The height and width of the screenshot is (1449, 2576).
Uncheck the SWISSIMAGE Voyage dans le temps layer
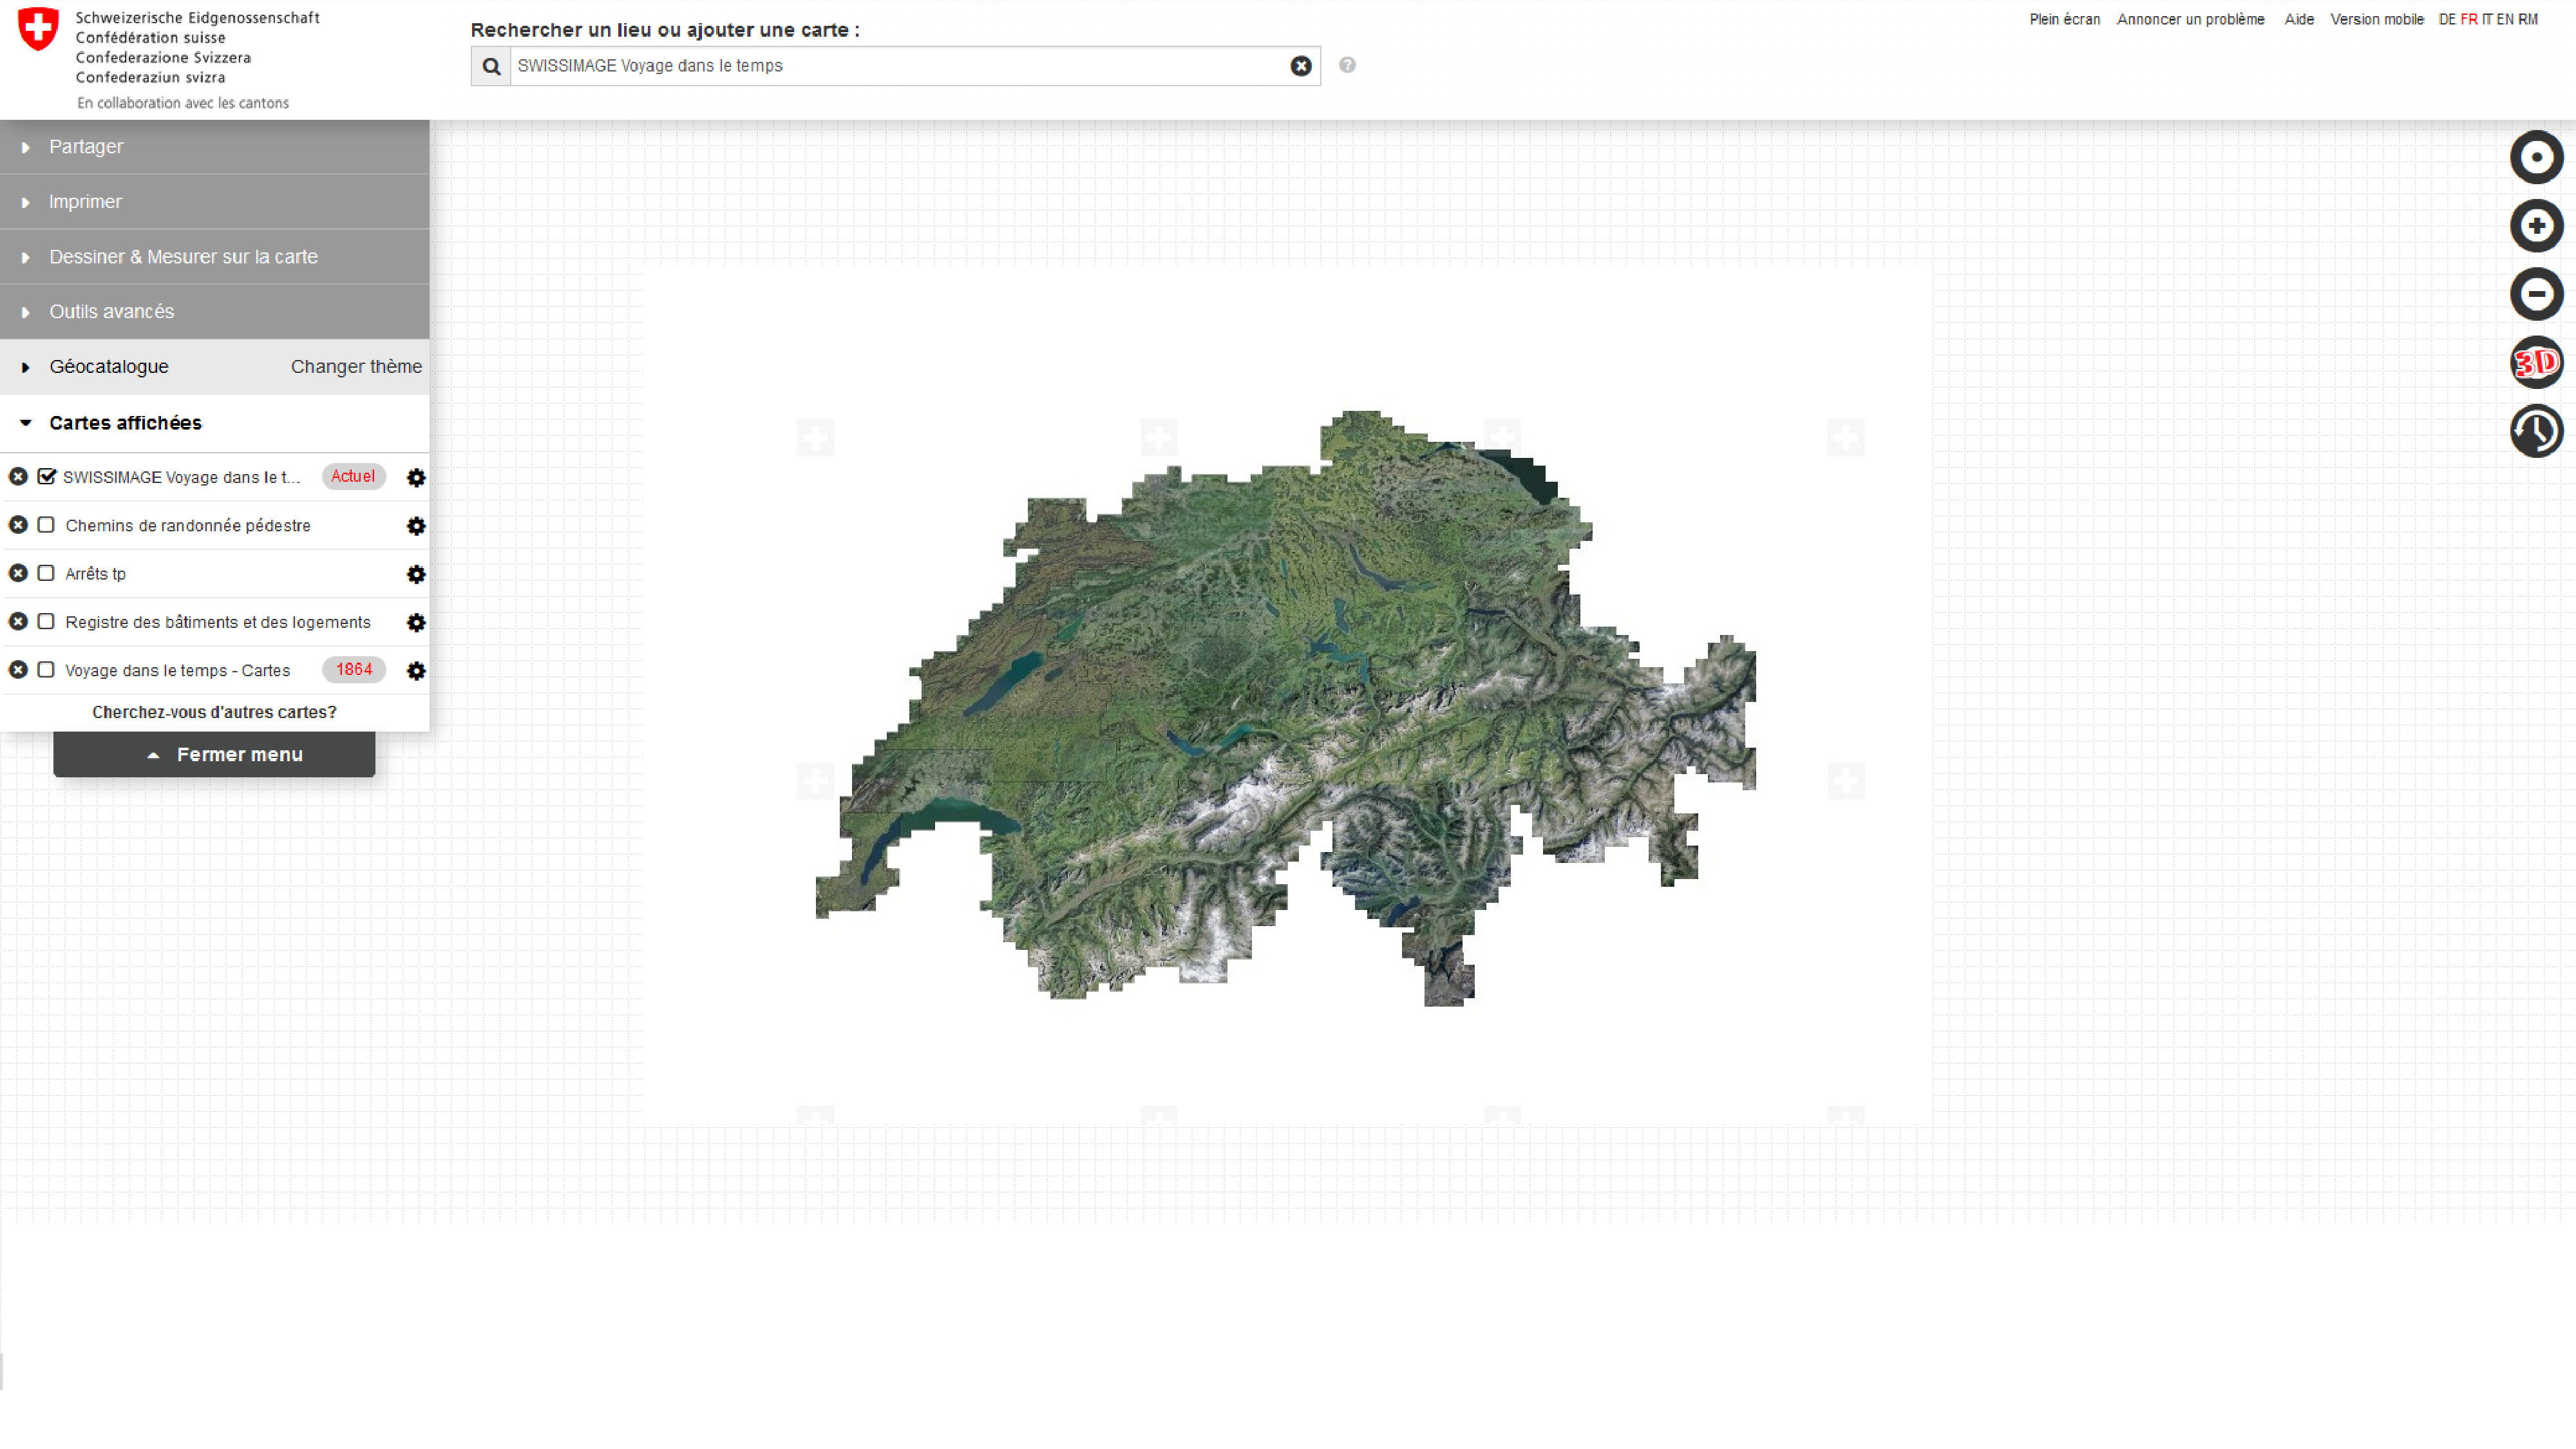point(47,477)
